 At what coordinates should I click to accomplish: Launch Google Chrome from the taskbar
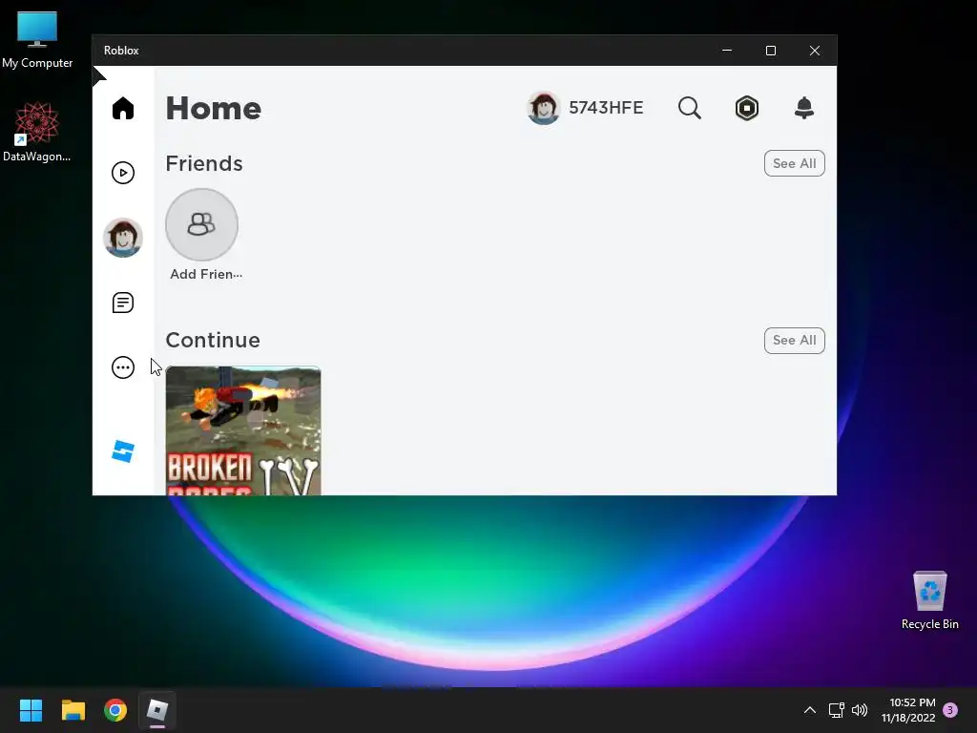(115, 710)
